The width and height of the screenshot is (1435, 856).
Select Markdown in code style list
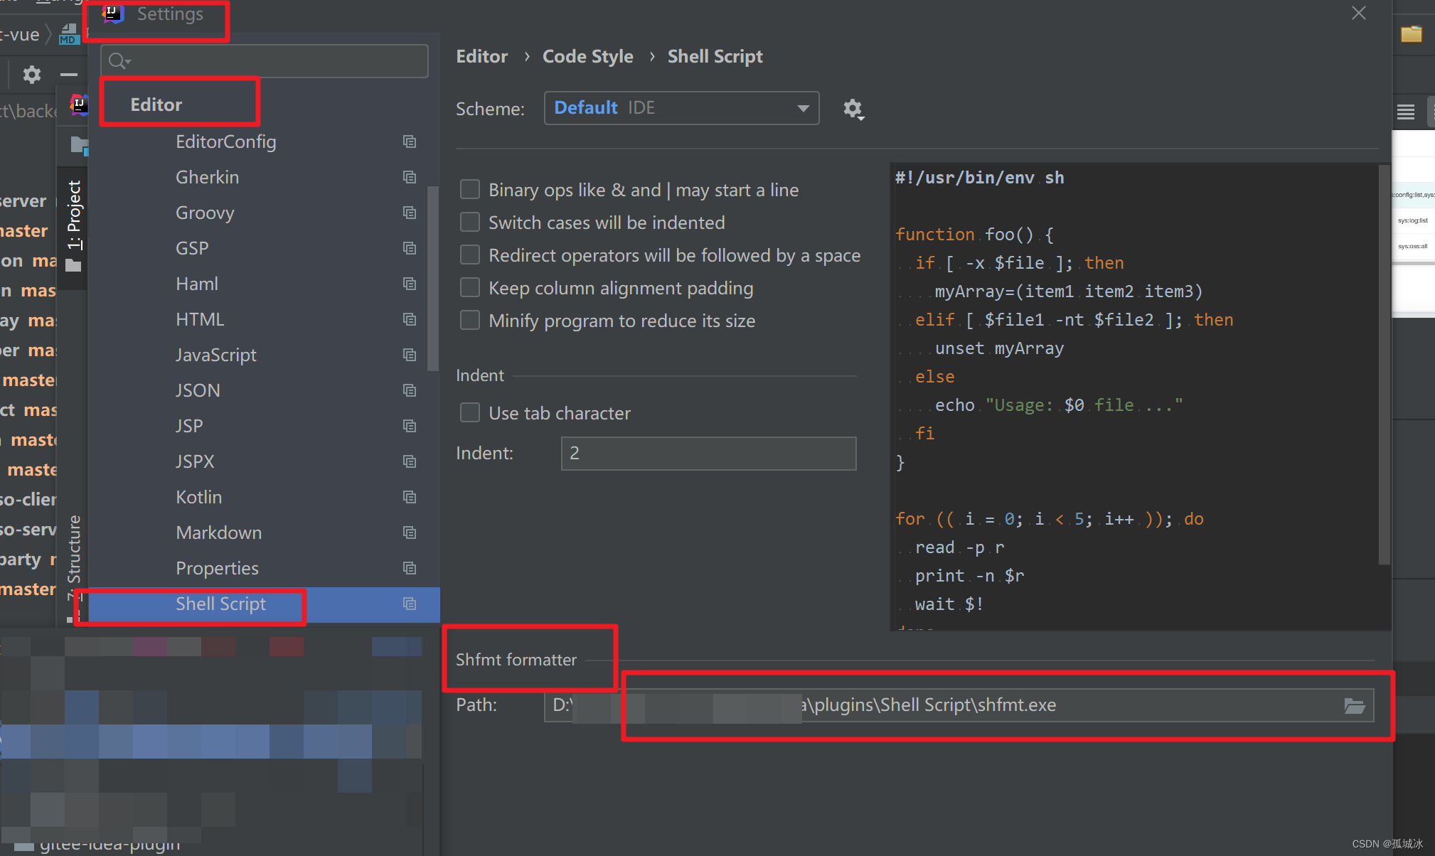218,533
